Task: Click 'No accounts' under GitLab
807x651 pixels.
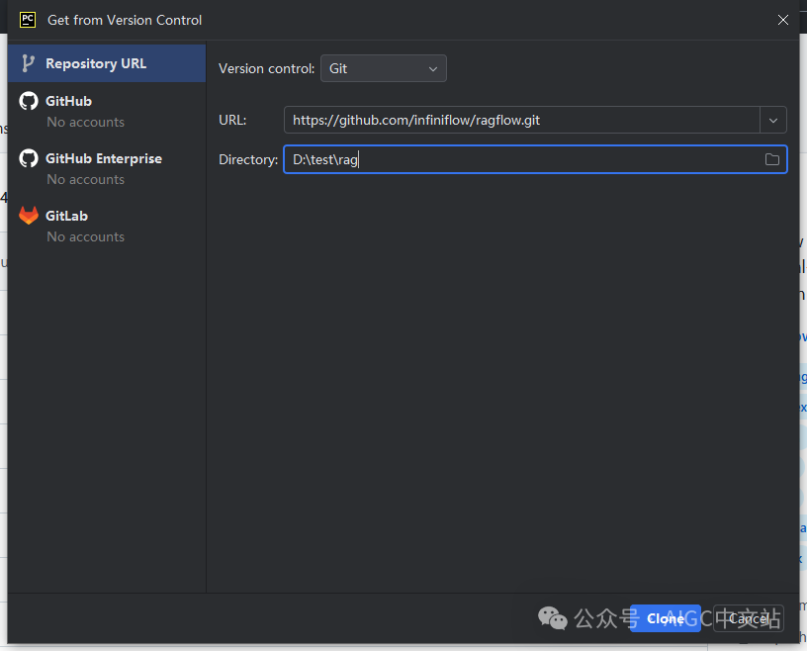Action: coord(85,236)
